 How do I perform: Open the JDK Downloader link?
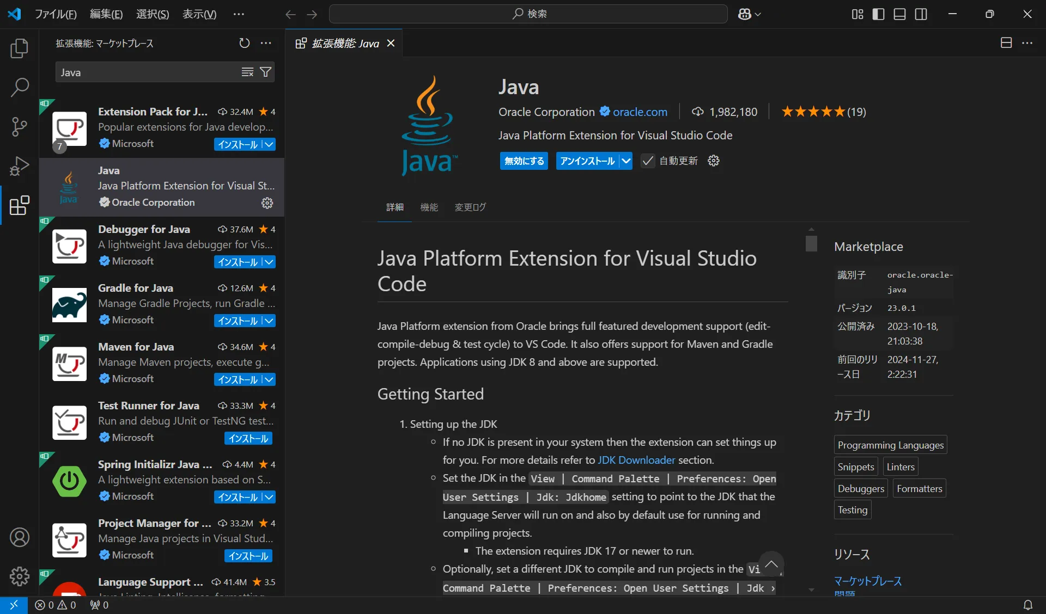[636, 460]
